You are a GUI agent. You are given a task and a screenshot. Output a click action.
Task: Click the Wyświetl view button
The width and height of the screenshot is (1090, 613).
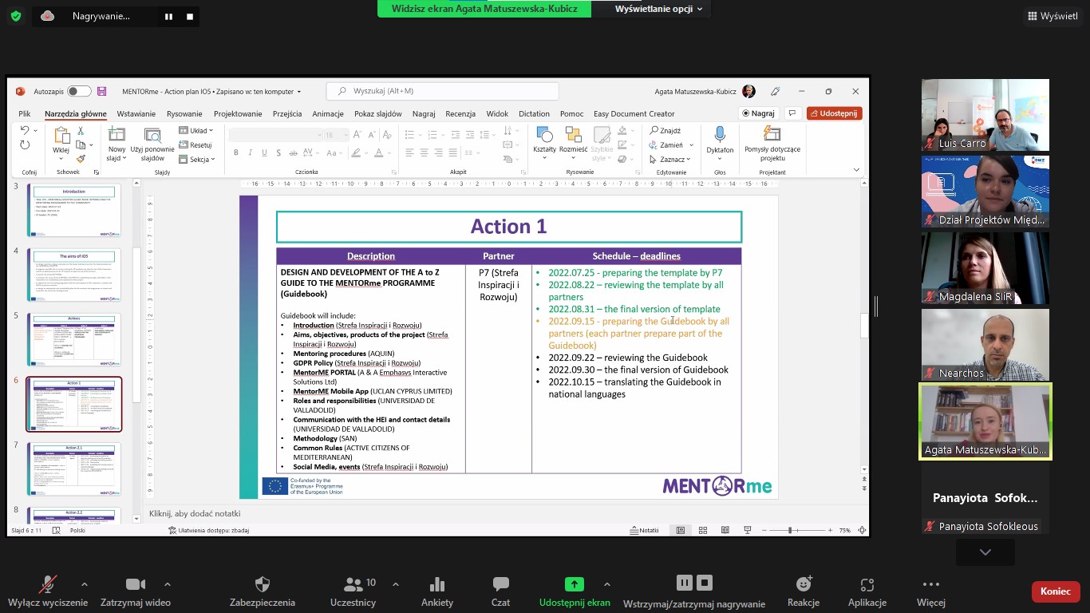click(1053, 16)
